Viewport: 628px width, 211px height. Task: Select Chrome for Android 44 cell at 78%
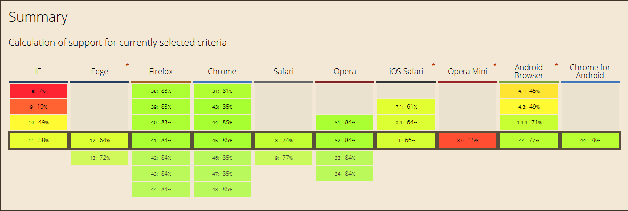590,140
